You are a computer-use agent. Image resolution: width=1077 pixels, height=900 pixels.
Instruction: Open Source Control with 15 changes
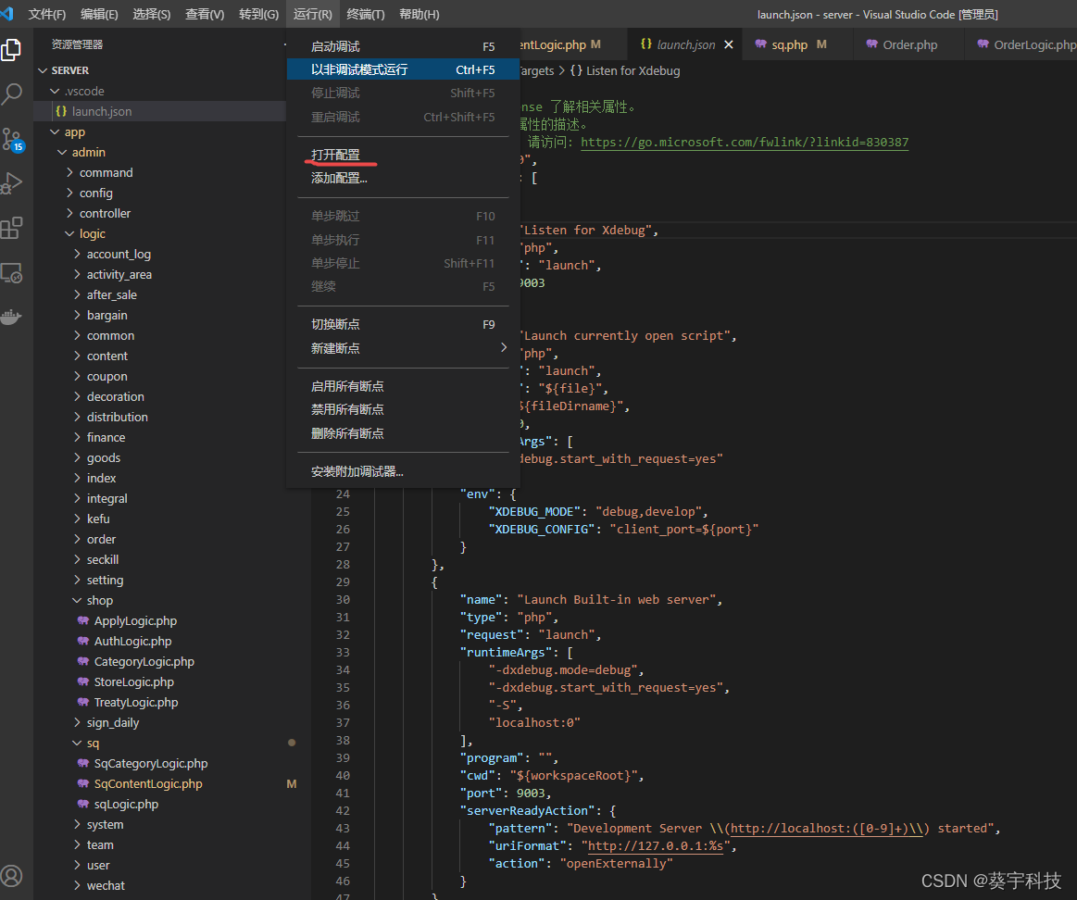coord(12,140)
